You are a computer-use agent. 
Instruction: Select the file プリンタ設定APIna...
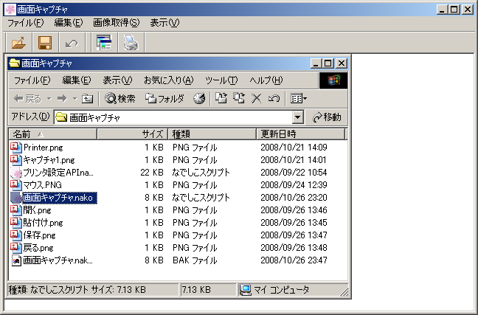(x=58, y=173)
